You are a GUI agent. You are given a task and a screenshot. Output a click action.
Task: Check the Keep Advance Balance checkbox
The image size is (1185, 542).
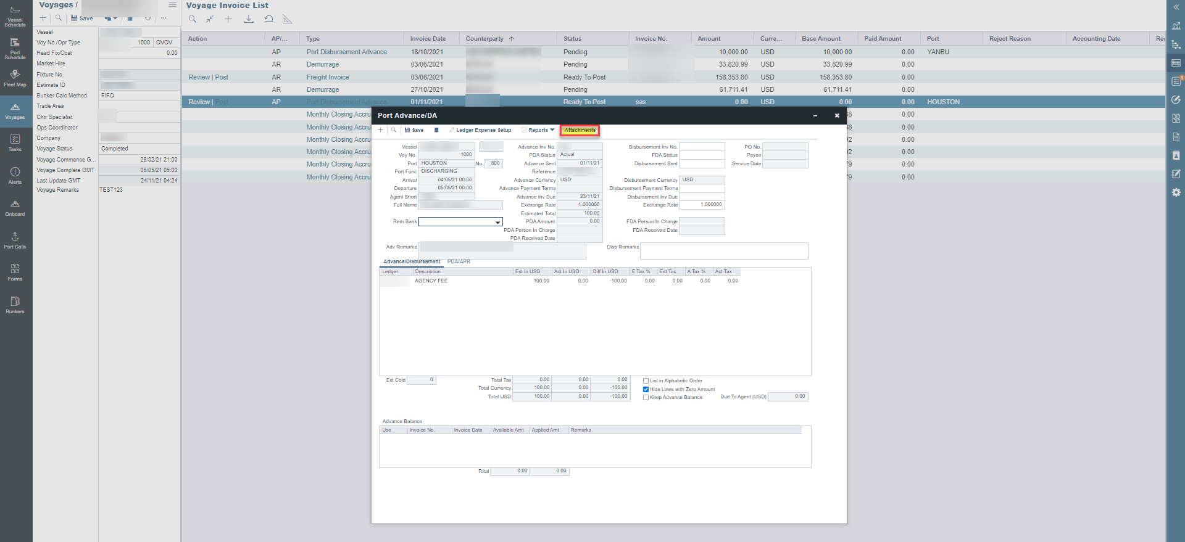646,398
